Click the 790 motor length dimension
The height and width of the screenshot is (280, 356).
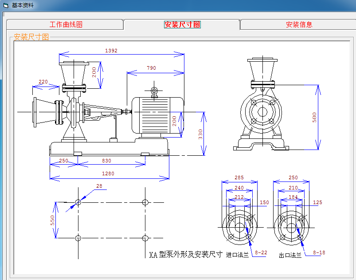(151, 68)
